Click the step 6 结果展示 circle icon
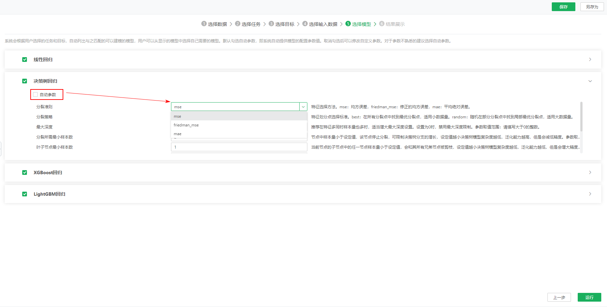 pos(381,24)
